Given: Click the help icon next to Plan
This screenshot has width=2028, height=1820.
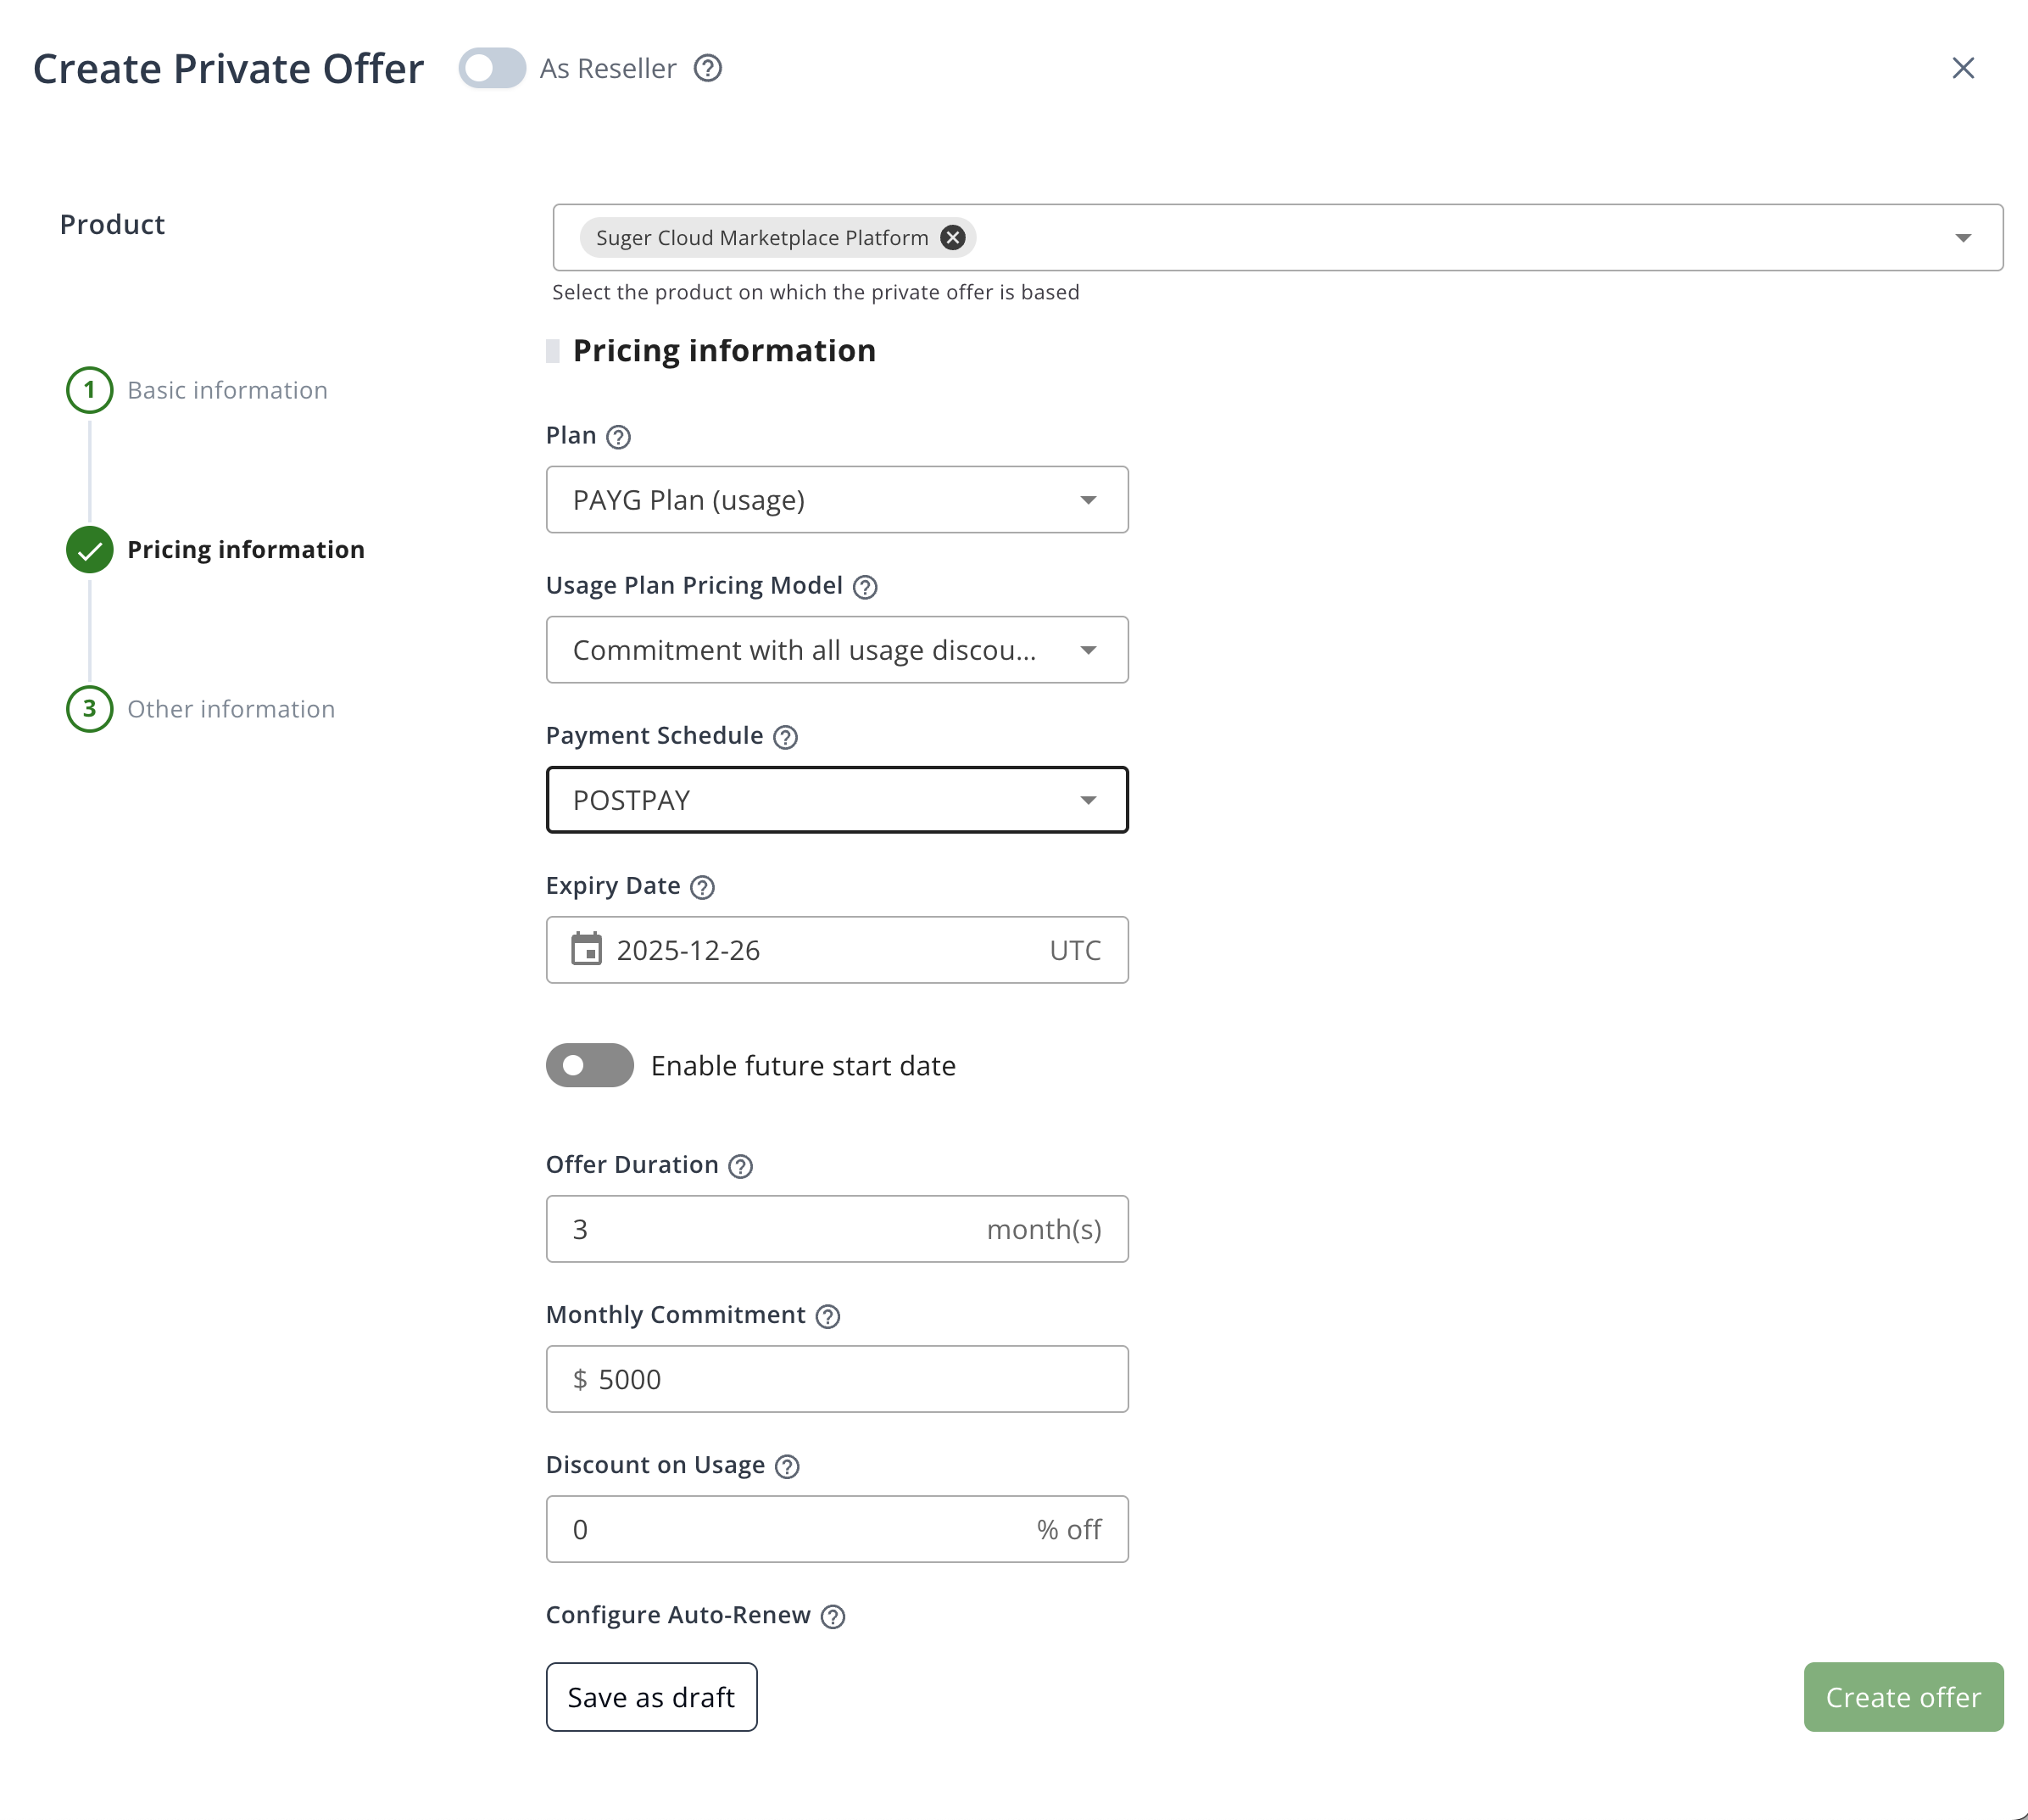Looking at the screenshot, I should pos(618,436).
